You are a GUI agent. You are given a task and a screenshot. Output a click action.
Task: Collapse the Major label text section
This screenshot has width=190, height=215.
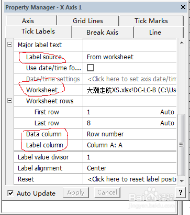9,45
